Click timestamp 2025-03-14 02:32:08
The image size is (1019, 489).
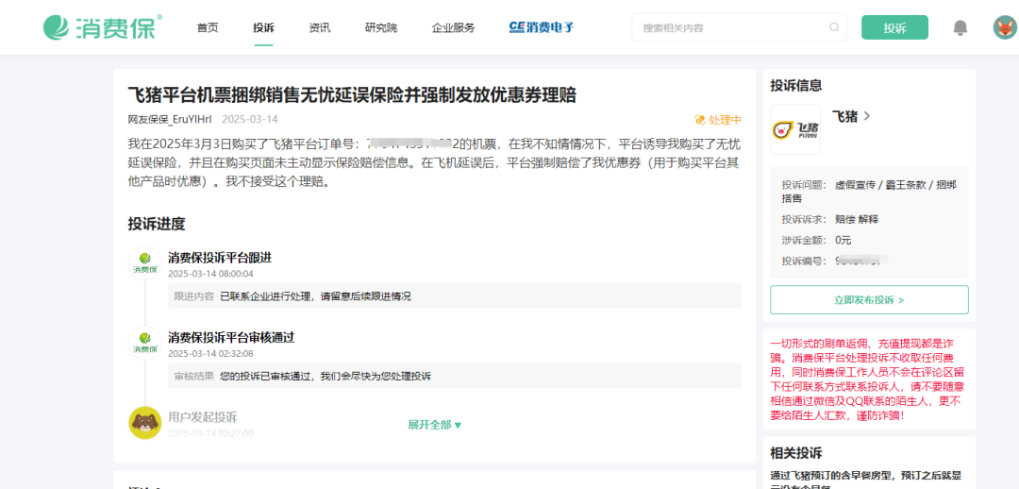click(210, 354)
